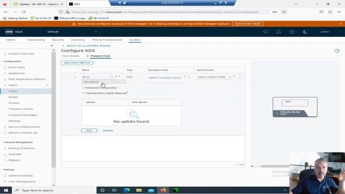Dismiss the orange backup warning banner
This screenshot has height=194, width=345.
tap(340, 24)
